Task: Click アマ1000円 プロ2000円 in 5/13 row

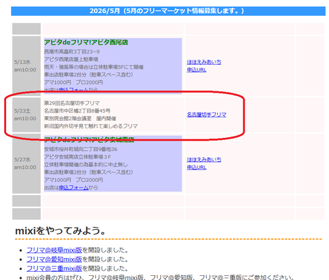Action: [x=73, y=82]
